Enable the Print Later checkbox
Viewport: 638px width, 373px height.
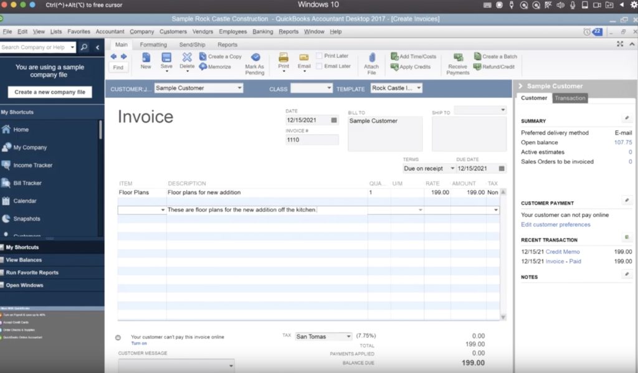coord(319,55)
